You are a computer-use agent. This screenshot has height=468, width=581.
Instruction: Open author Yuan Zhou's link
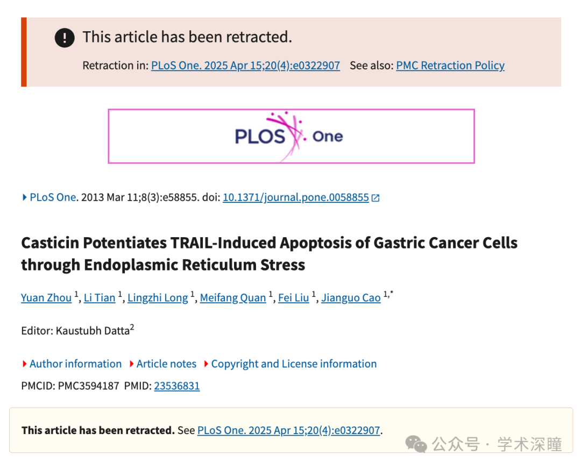coord(46,297)
